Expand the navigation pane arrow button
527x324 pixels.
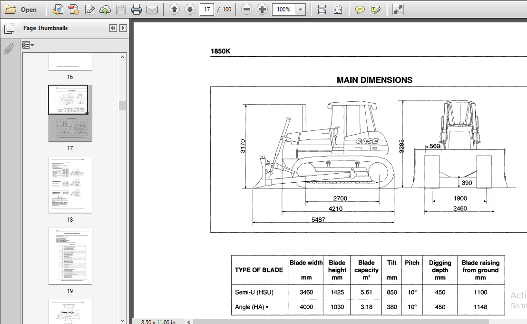point(123,28)
